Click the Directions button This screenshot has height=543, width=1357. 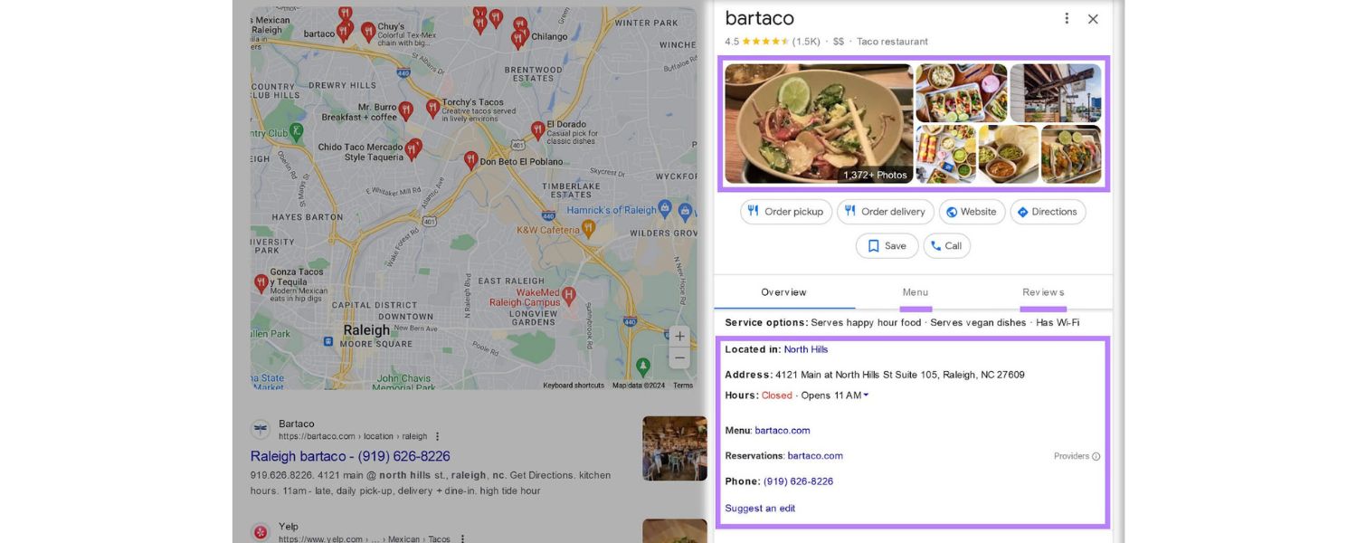click(x=1048, y=212)
